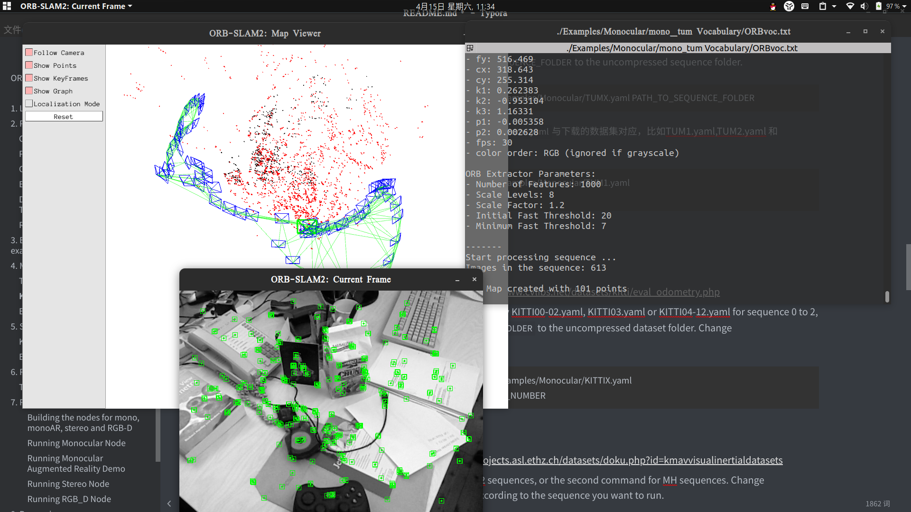The height and width of the screenshot is (512, 911).
Task: Open the ORB-SLAM2: Current Frame app menu dropdown
Action: 76,6
